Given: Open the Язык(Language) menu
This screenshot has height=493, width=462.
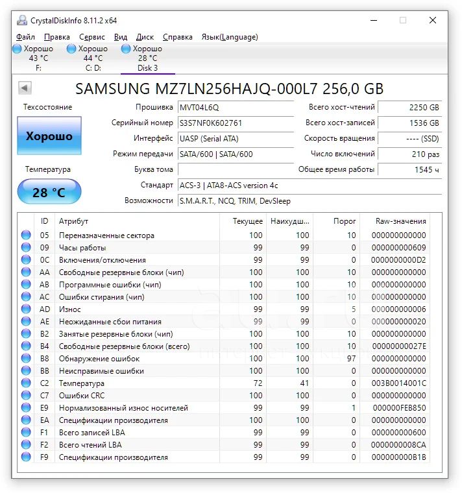Looking at the screenshot, I should [230, 37].
